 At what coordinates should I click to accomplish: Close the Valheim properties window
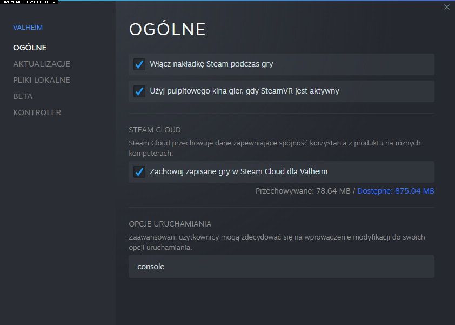click(x=446, y=7)
